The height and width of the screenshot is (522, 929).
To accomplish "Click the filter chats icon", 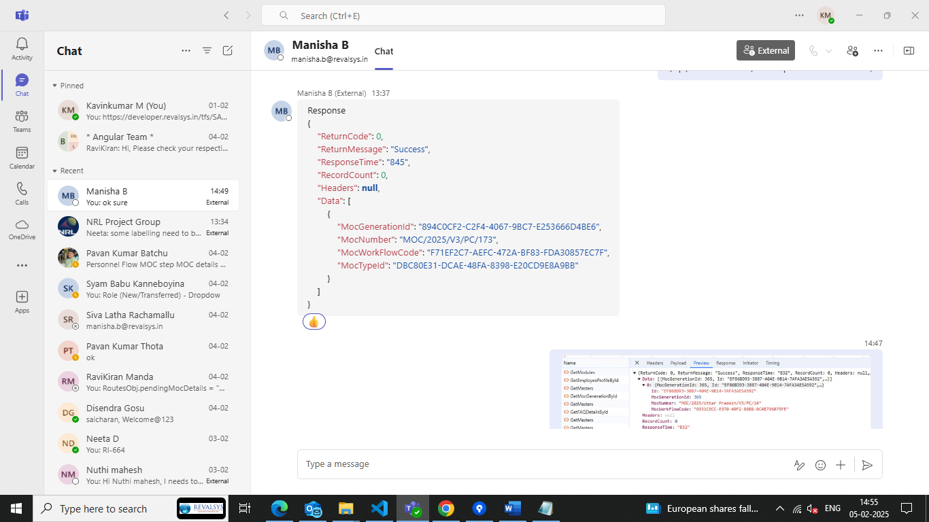I will (x=207, y=51).
